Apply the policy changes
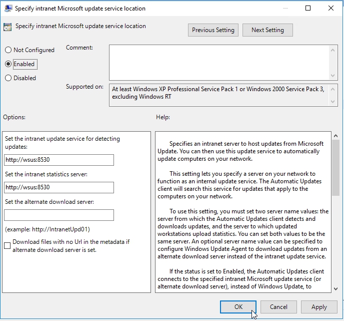The image size is (344, 321). point(319,307)
